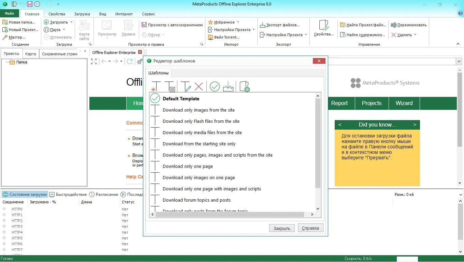
Task: Launch the Мастер wizard from ribbon
Action: pos(14,37)
